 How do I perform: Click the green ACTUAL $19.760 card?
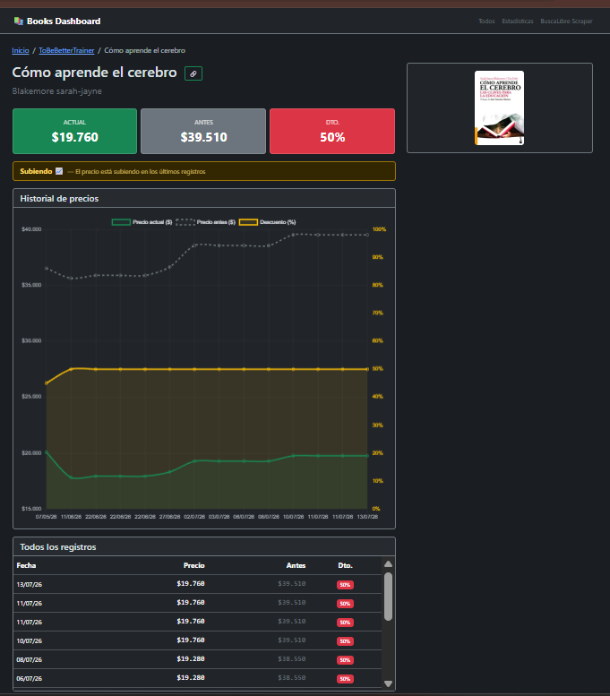[74, 132]
